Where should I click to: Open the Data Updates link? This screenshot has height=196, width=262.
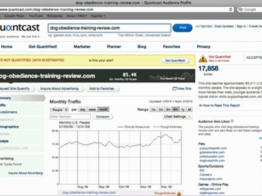(224, 26)
